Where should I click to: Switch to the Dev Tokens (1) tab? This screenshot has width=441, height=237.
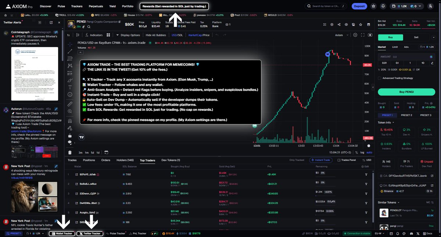[171, 160]
